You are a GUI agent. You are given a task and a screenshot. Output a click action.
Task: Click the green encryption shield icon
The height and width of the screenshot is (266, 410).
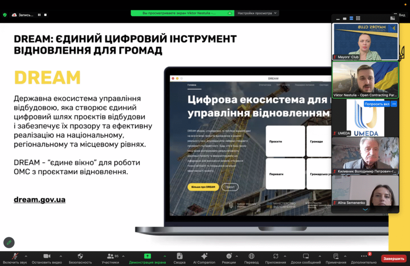coord(5,15)
